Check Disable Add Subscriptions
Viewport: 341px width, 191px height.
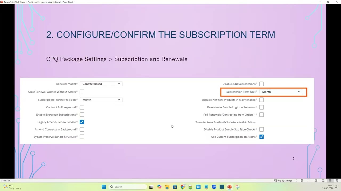coord(262,84)
